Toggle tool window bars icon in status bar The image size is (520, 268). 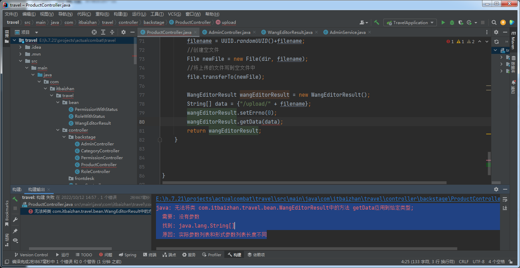coord(7,262)
